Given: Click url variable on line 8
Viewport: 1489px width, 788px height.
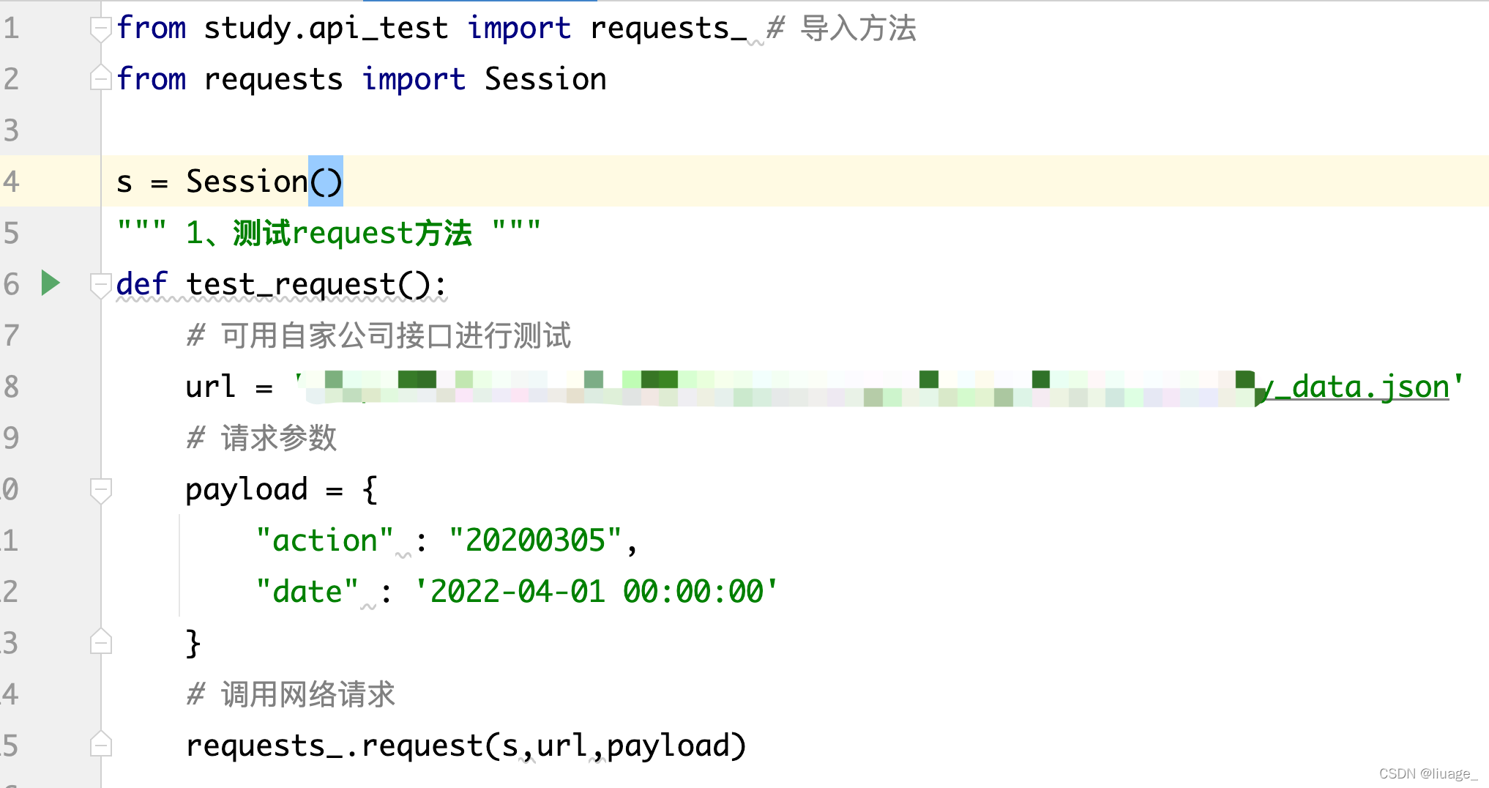Looking at the screenshot, I should [211, 387].
